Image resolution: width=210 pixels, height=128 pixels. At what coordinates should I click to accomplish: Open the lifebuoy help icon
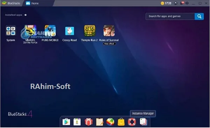[x=132, y=122]
